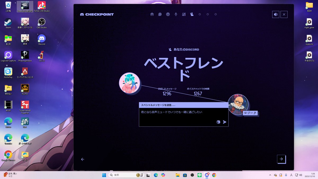Open File Explorer from the taskbar
This screenshot has height=179, width=318.
tap(178, 175)
